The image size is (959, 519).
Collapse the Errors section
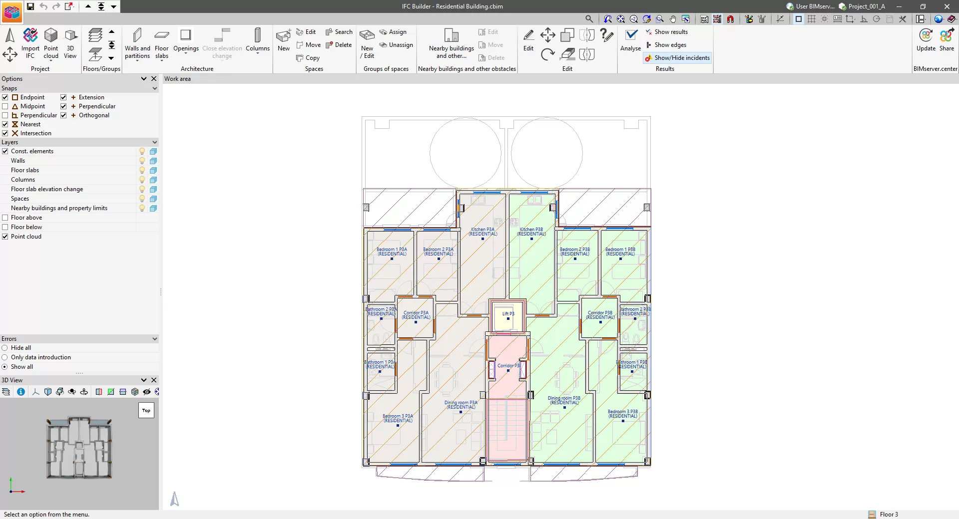154,339
